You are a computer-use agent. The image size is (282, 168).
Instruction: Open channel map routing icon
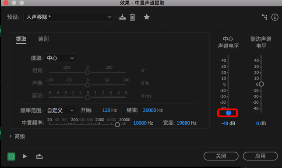(x=264, y=17)
